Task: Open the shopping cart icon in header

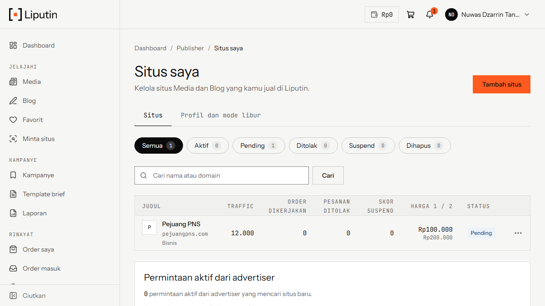Action: coord(411,15)
